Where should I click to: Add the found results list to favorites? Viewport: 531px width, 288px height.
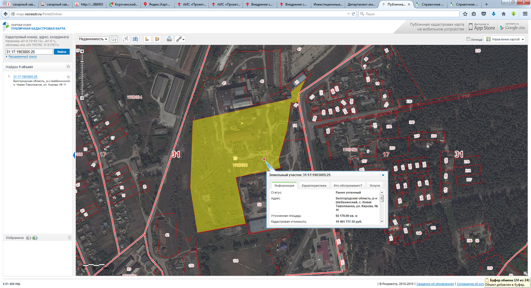[x=68, y=67]
